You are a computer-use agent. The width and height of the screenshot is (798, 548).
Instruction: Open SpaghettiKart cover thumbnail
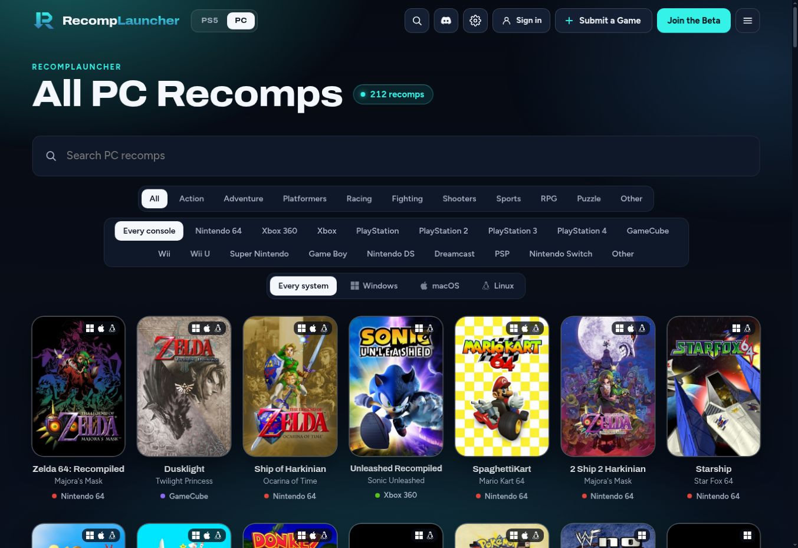(502, 386)
